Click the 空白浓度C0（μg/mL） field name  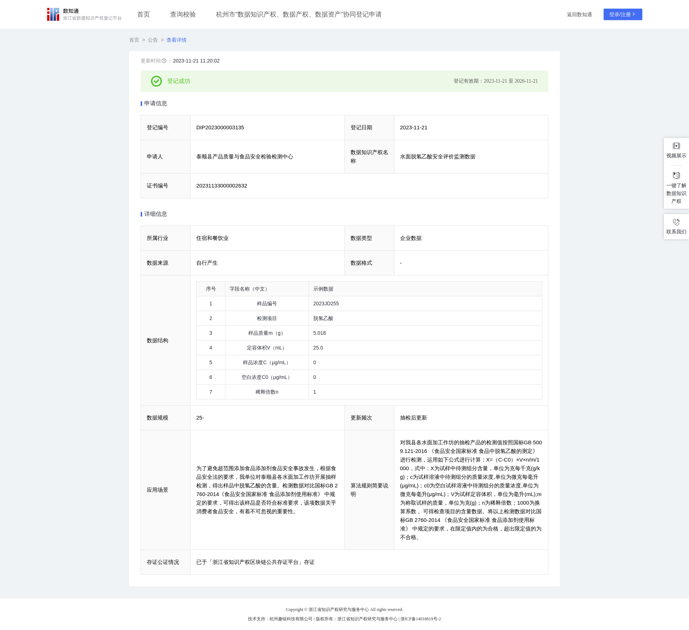(267, 377)
